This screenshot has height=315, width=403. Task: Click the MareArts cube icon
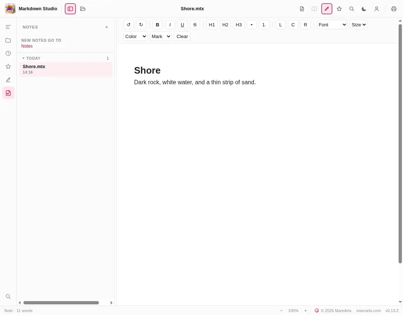pyautogui.click(x=317, y=311)
